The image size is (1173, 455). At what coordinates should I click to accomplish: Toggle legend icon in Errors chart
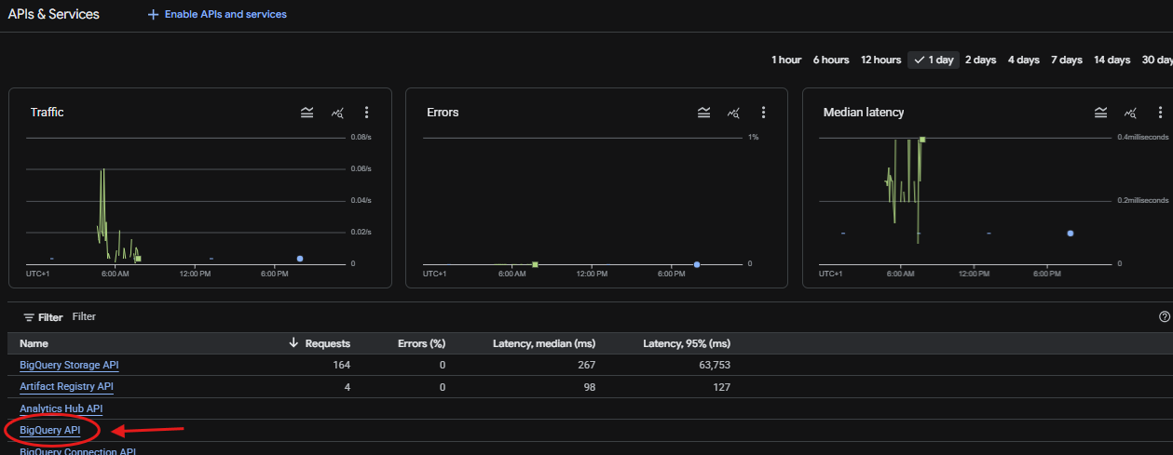(x=704, y=113)
